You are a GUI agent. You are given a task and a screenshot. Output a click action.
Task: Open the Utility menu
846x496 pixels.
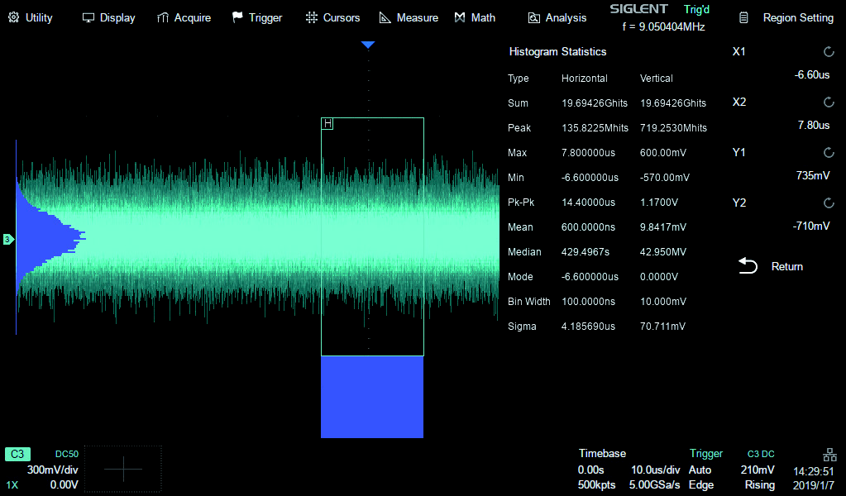click(31, 18)
